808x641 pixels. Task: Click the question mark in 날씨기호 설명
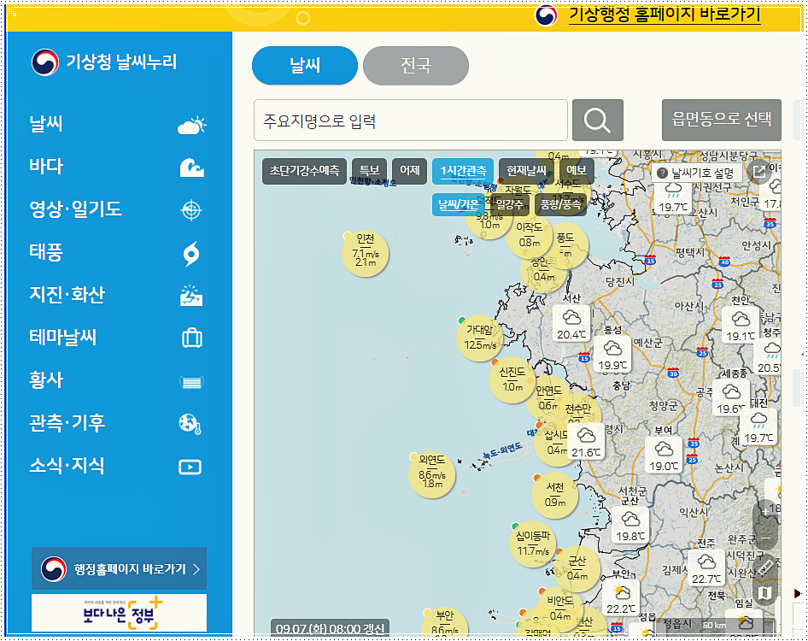663,173
